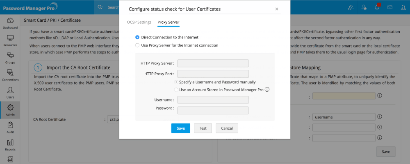Viewport: 410px width, 164px height.
Task: Open the Connections section
Action: point(10,75)
